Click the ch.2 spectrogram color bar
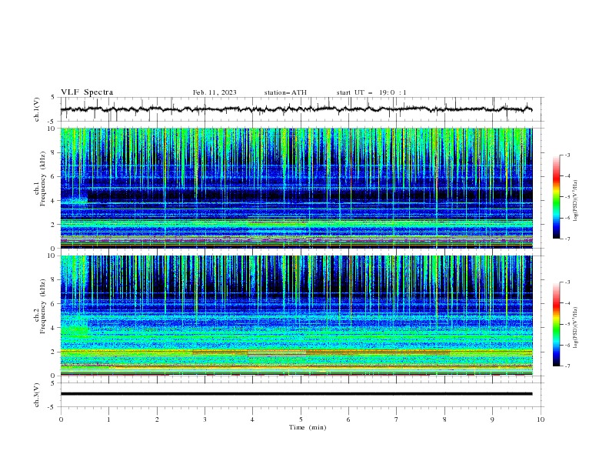Viewport: 609px width, 471px height. pyautogui.click(x=556, y=324)
